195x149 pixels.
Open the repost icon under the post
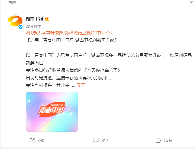point(32,141)
